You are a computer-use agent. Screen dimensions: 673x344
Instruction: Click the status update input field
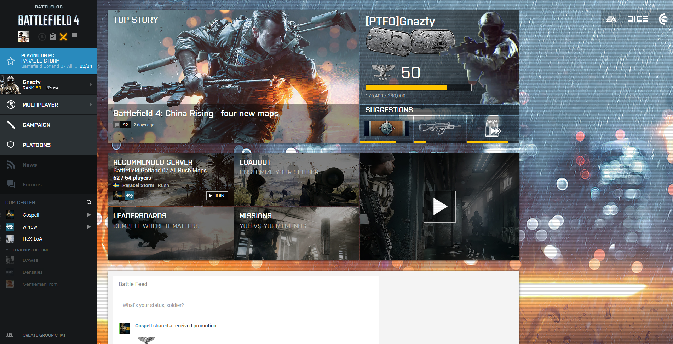(246, 305)
